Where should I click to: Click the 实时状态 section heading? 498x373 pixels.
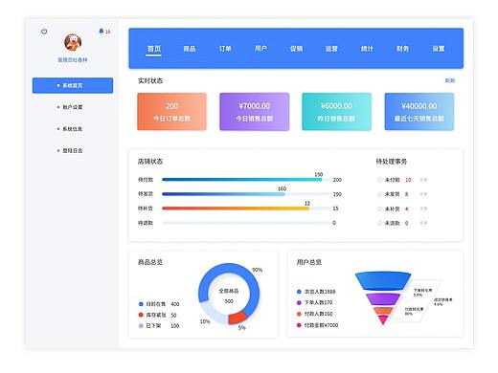pos(150,80)
